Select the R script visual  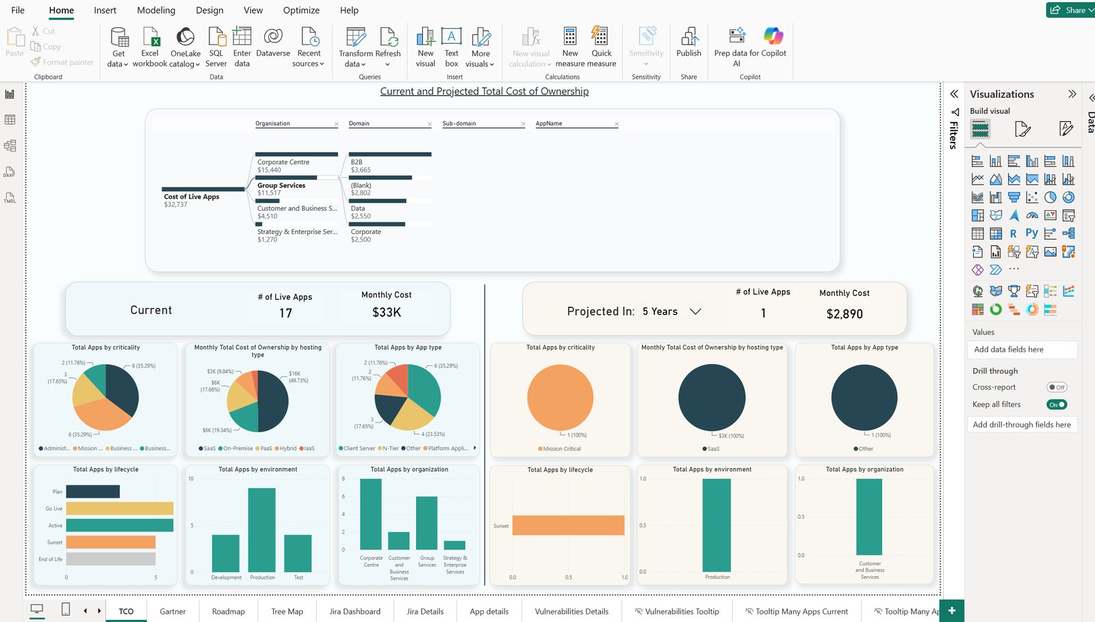coord(1014,233)
